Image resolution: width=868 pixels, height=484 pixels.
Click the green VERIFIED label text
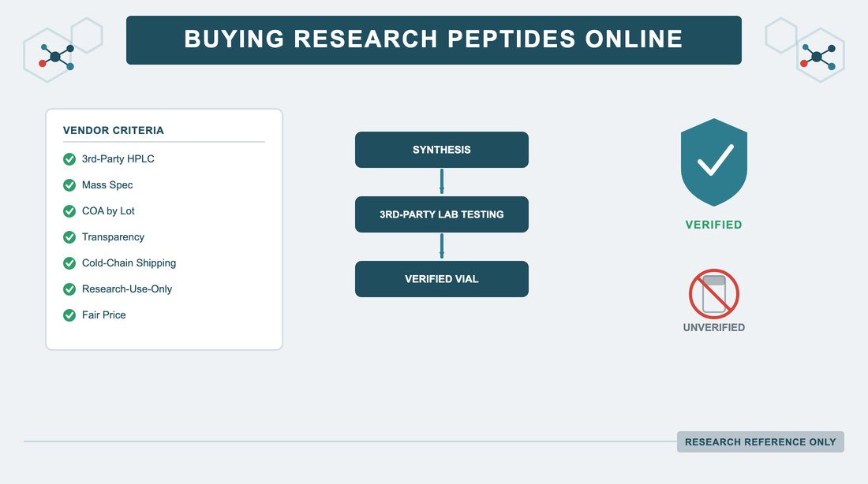pos(713,225)
